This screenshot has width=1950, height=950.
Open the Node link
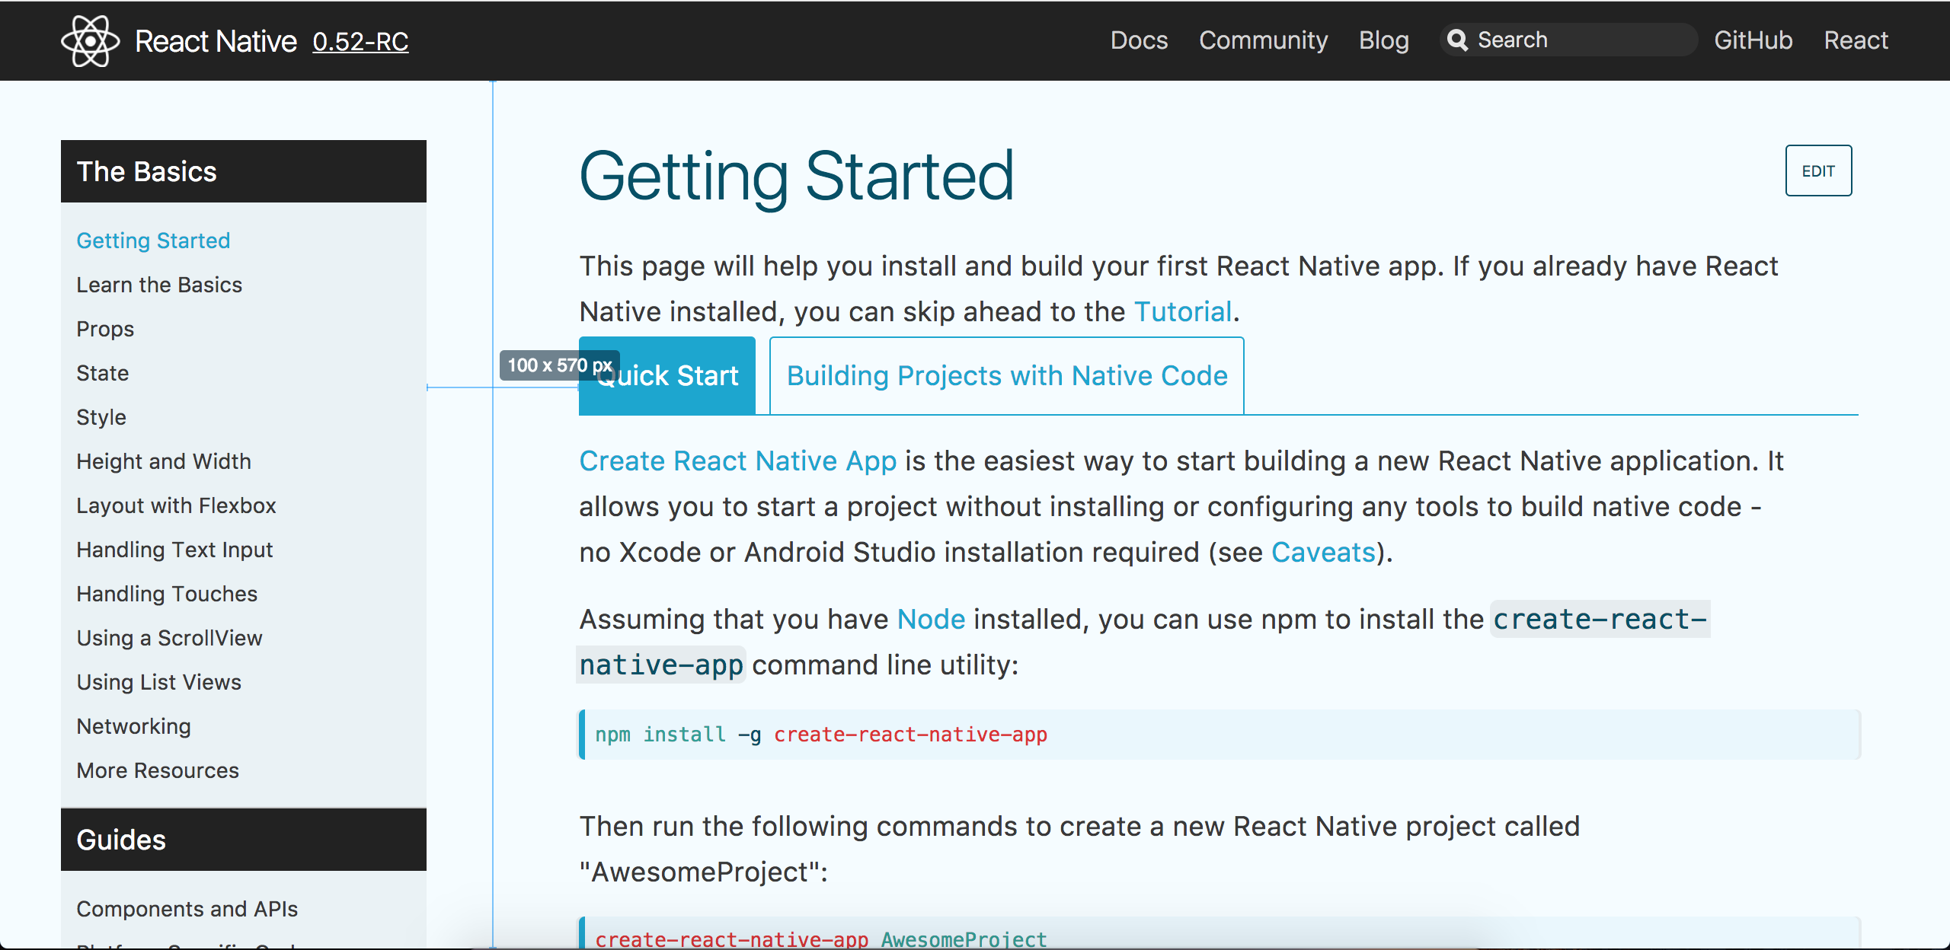point(931,620)
